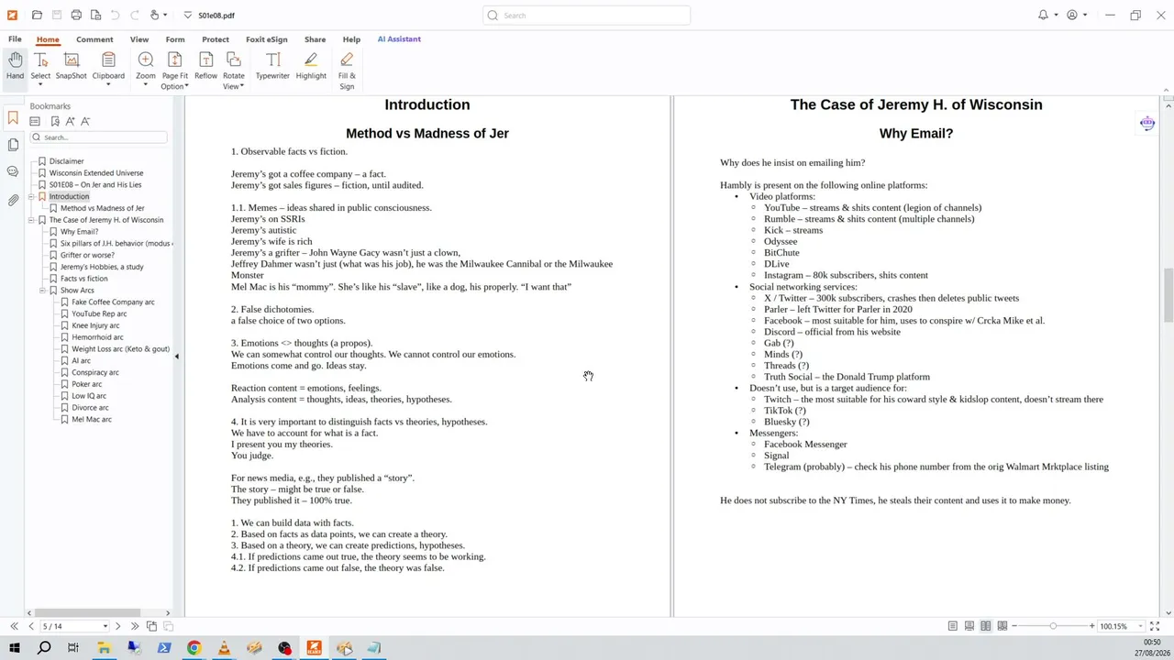The width and height of the screenshot is (1174, 660).
Task: Jump to the Poker arc bookmark
Action: [87, 384]
